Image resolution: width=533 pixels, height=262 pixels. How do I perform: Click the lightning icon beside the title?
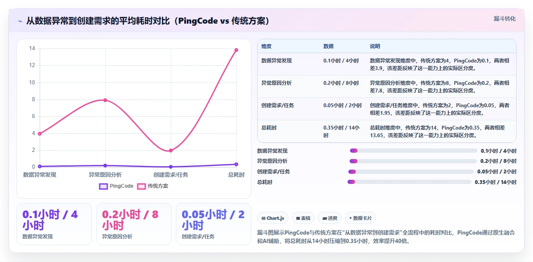tap(20, 21)
